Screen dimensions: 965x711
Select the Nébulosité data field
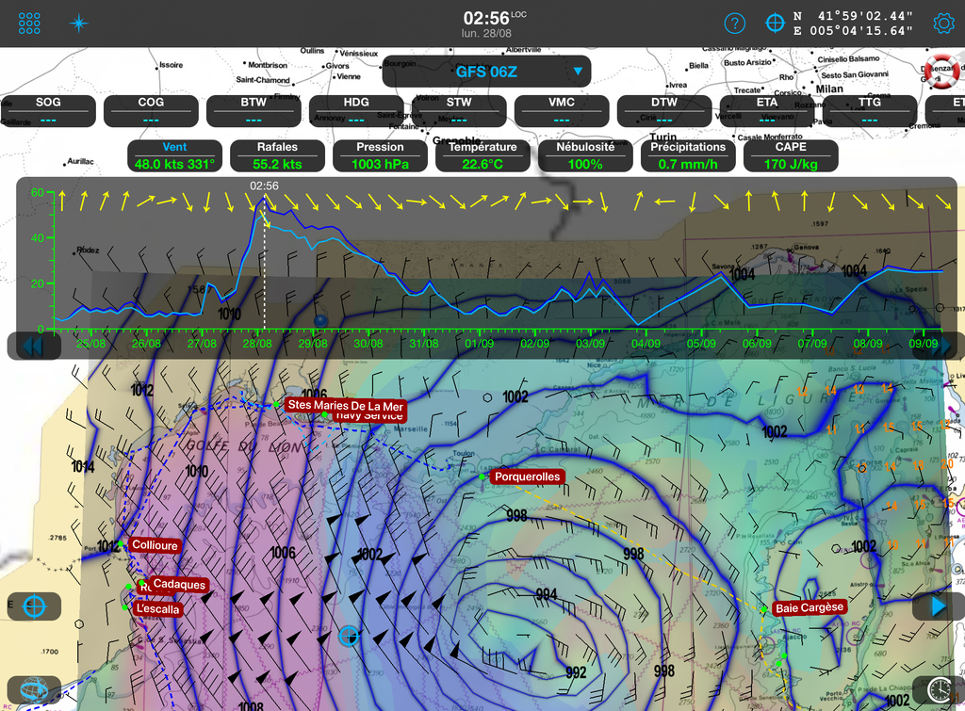click(x=585, y=156)
